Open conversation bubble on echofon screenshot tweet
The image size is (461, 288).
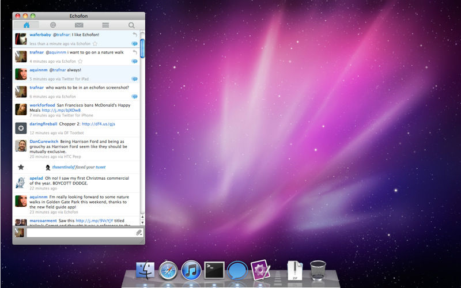pyautogui.click(x=134, y=97)
